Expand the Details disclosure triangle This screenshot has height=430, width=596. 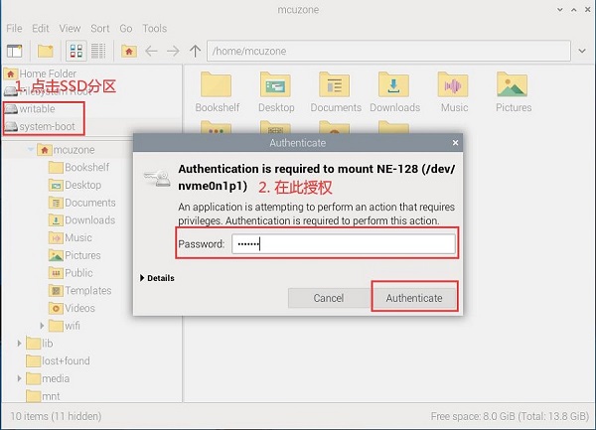pos(142,278)
